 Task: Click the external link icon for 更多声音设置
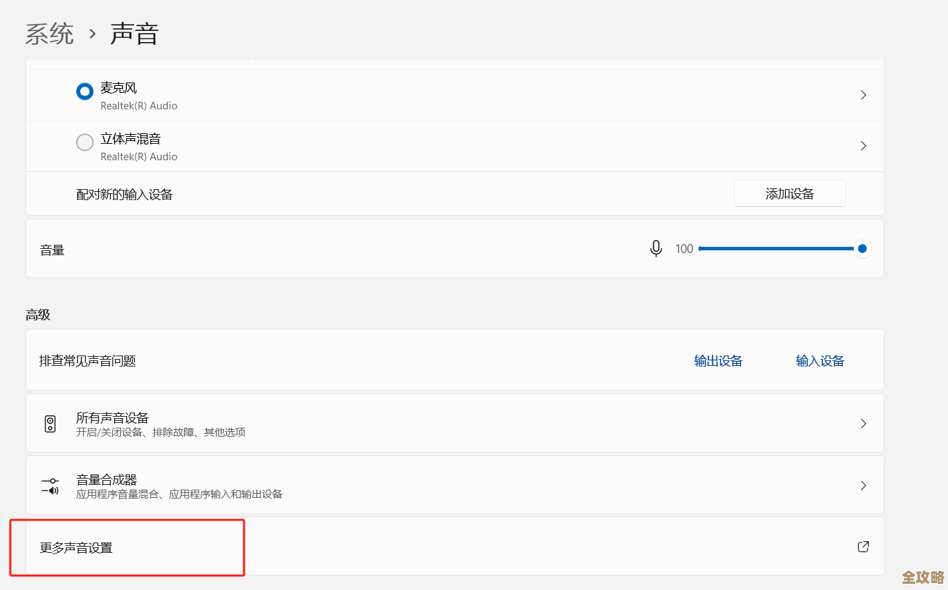(863, 547)
